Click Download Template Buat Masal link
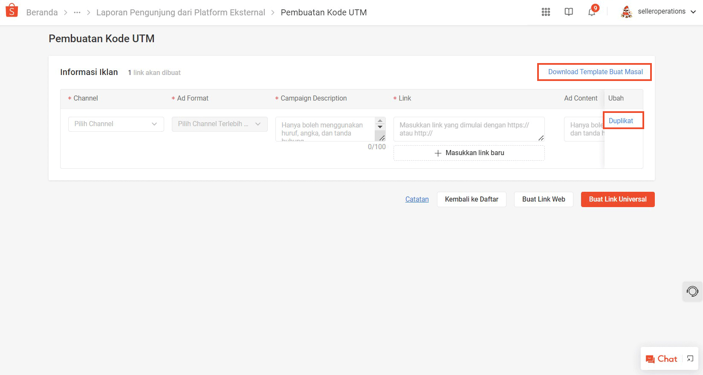 tap(595, 72)
